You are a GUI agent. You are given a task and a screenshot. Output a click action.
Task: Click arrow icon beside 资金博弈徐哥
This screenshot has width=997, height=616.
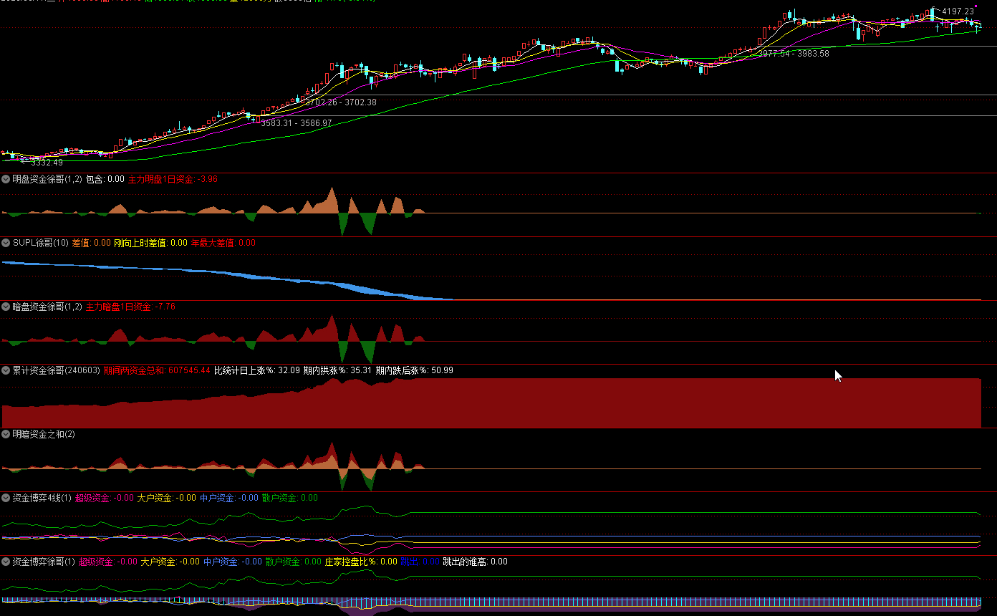point(6,562)
